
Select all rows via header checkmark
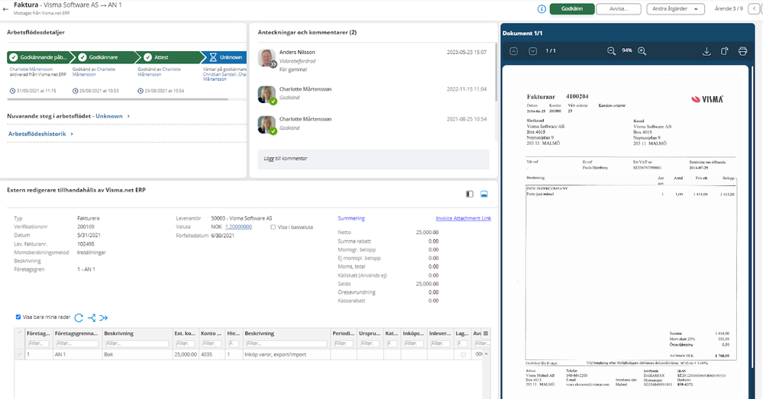[x=19, y=333]
